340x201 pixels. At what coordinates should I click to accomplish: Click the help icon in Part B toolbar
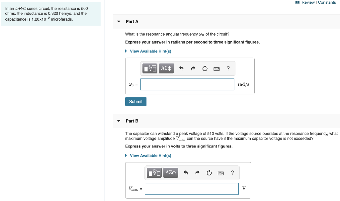pyautogui.click(x=232, y=172)
